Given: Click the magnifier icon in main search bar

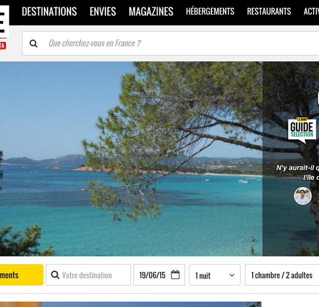Looking at the screenshot, I should point(33,43).
